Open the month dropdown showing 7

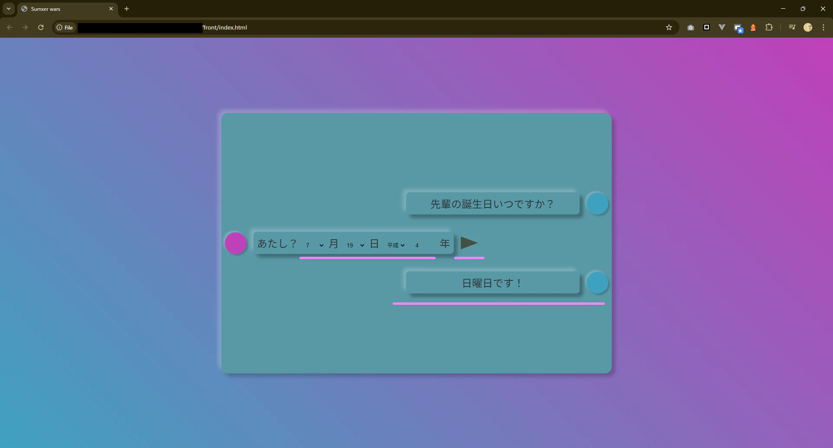315,245
